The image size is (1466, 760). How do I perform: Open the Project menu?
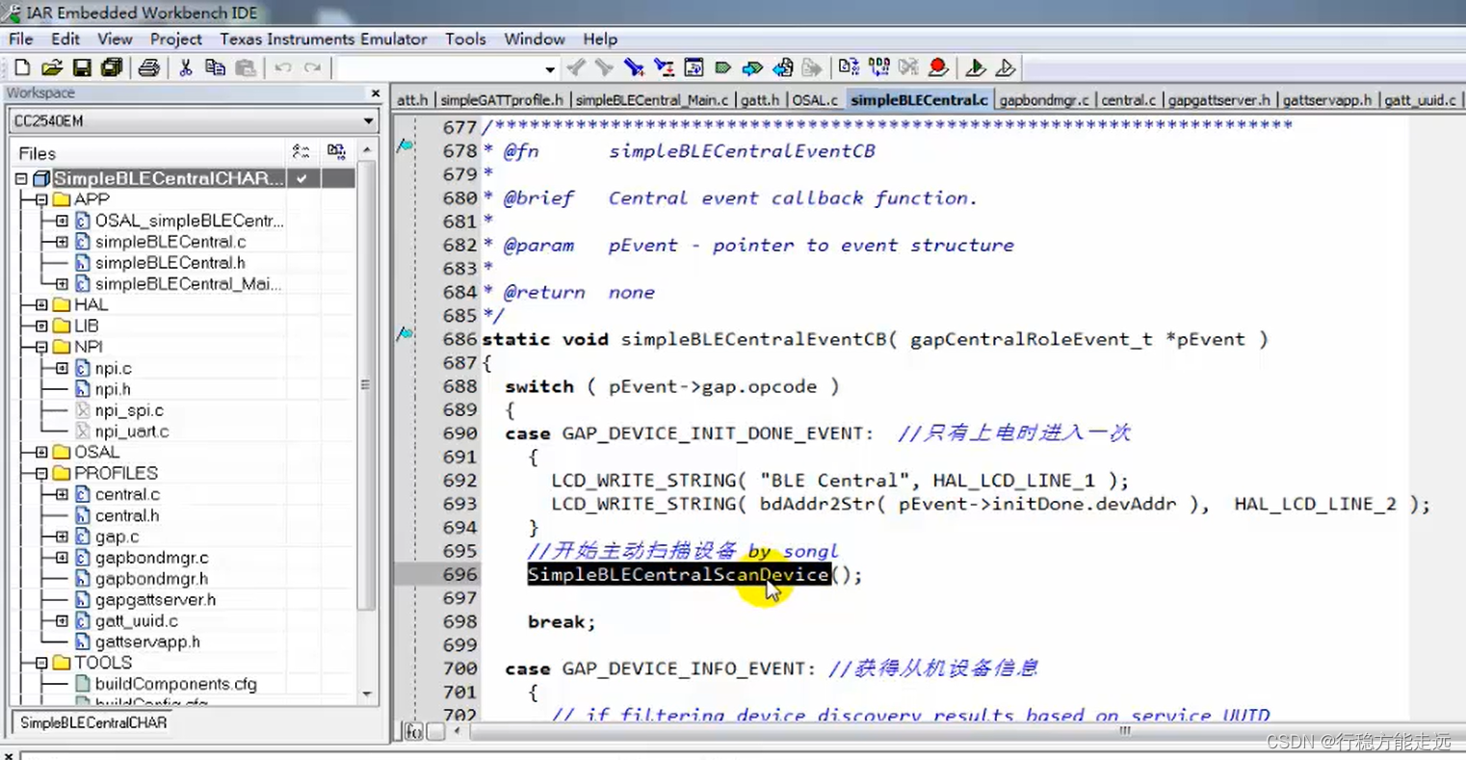(175, 39)
